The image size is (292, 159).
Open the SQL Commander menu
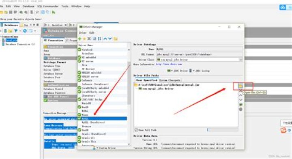click(x=48, y=6)
